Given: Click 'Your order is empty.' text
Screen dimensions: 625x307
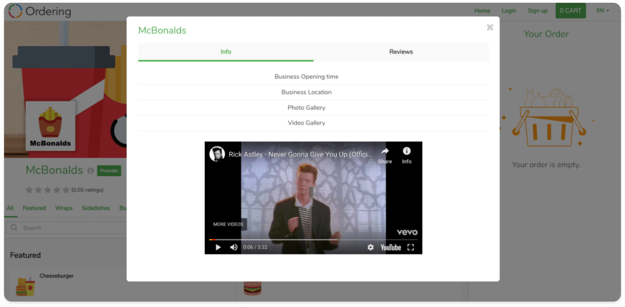Looking at the screenshot, I should click(546, 165).
